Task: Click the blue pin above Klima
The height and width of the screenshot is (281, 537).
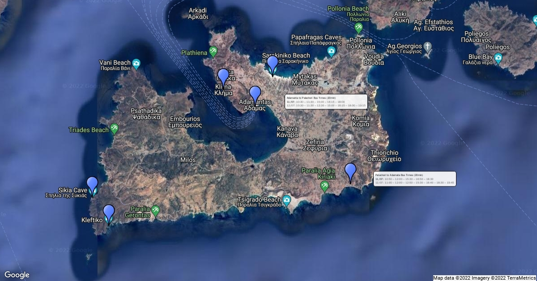Action: click(223, 78)
